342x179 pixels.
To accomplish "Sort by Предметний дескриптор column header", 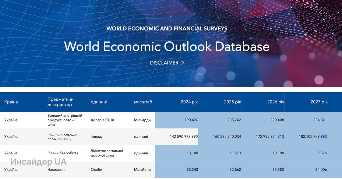I will click(x=60, y=102).
